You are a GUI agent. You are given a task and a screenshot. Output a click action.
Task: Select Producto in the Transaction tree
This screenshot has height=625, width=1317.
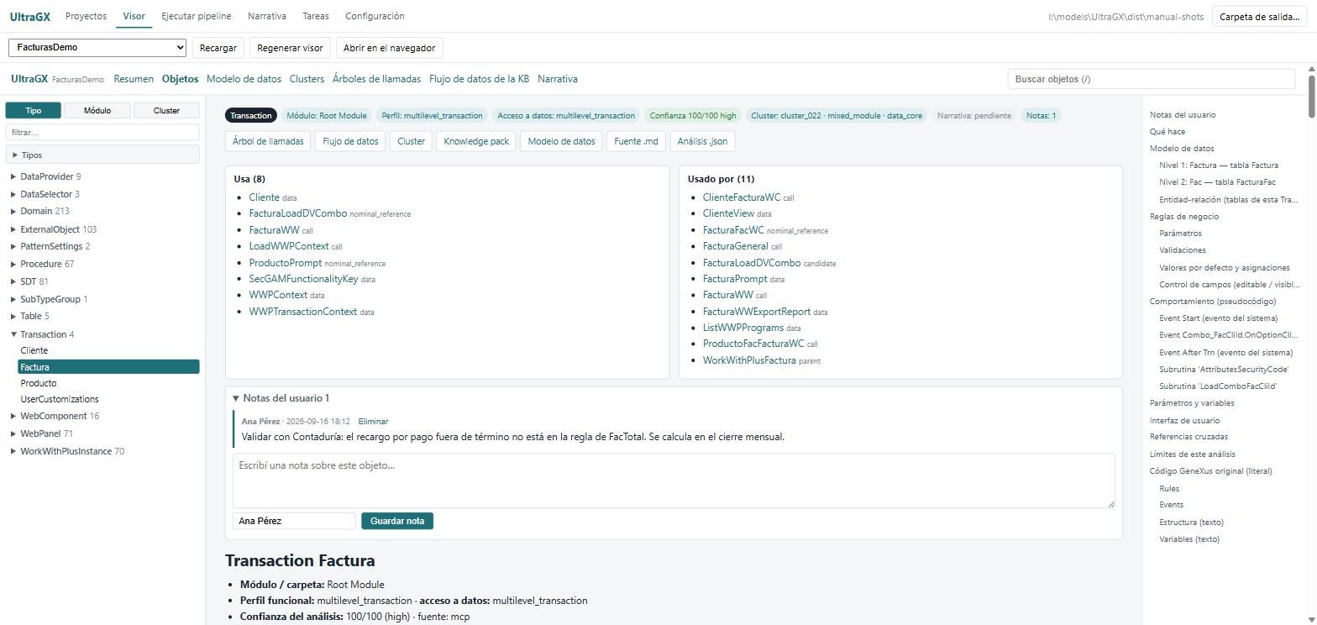pos(39,383)
